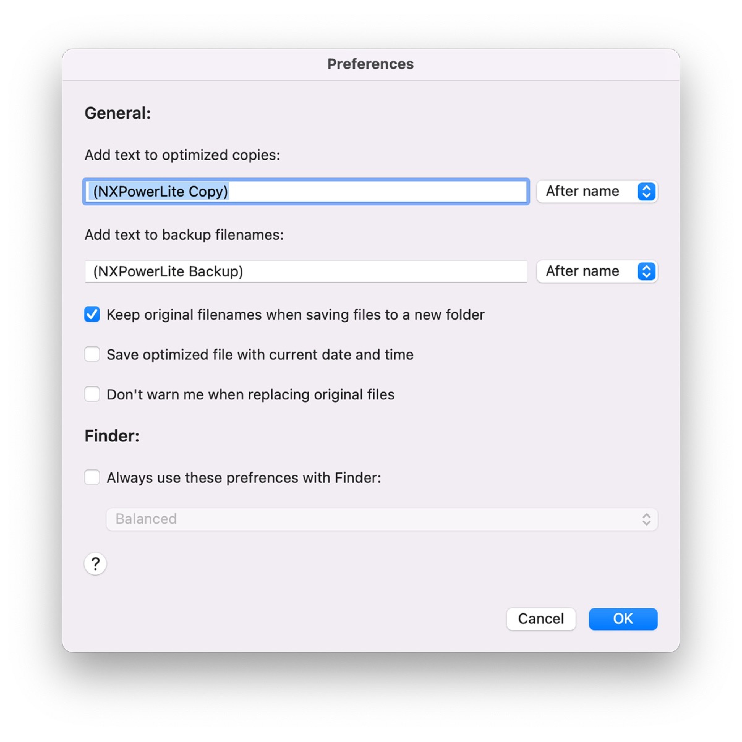Click 'Keep original filenames when saving files' text
This screenshot has width=742, height=742.
click(295, 314)
